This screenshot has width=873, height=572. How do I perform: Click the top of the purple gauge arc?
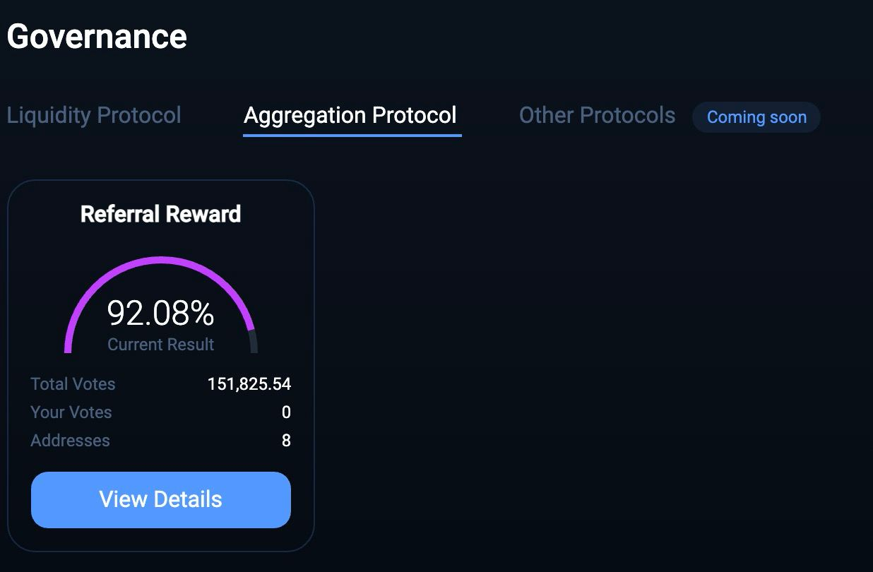tap(161, 260)
